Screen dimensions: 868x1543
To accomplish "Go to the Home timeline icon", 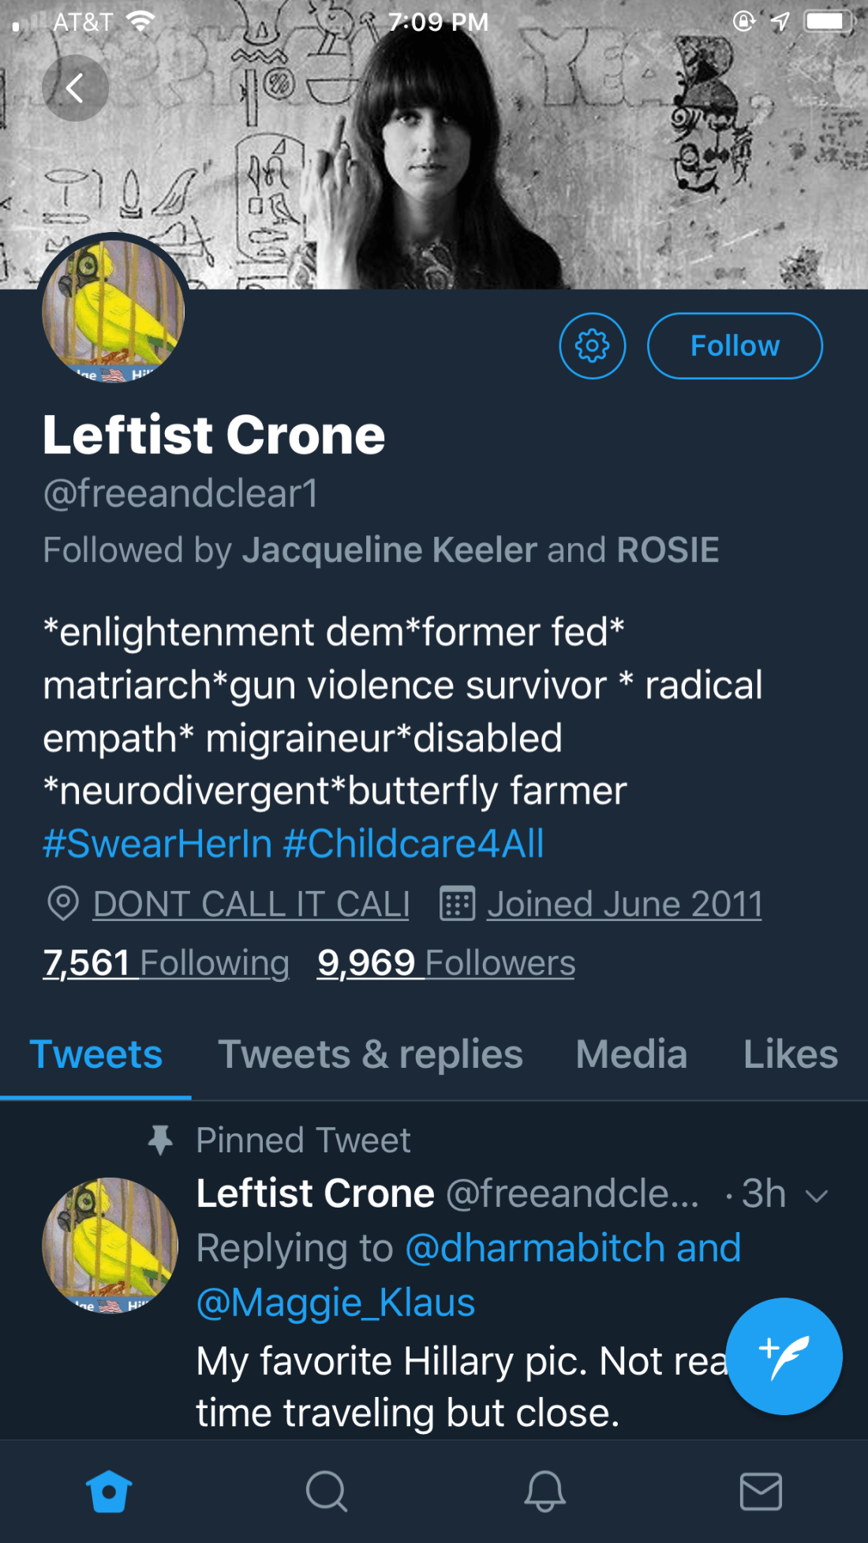I will tap(109, 1491).
